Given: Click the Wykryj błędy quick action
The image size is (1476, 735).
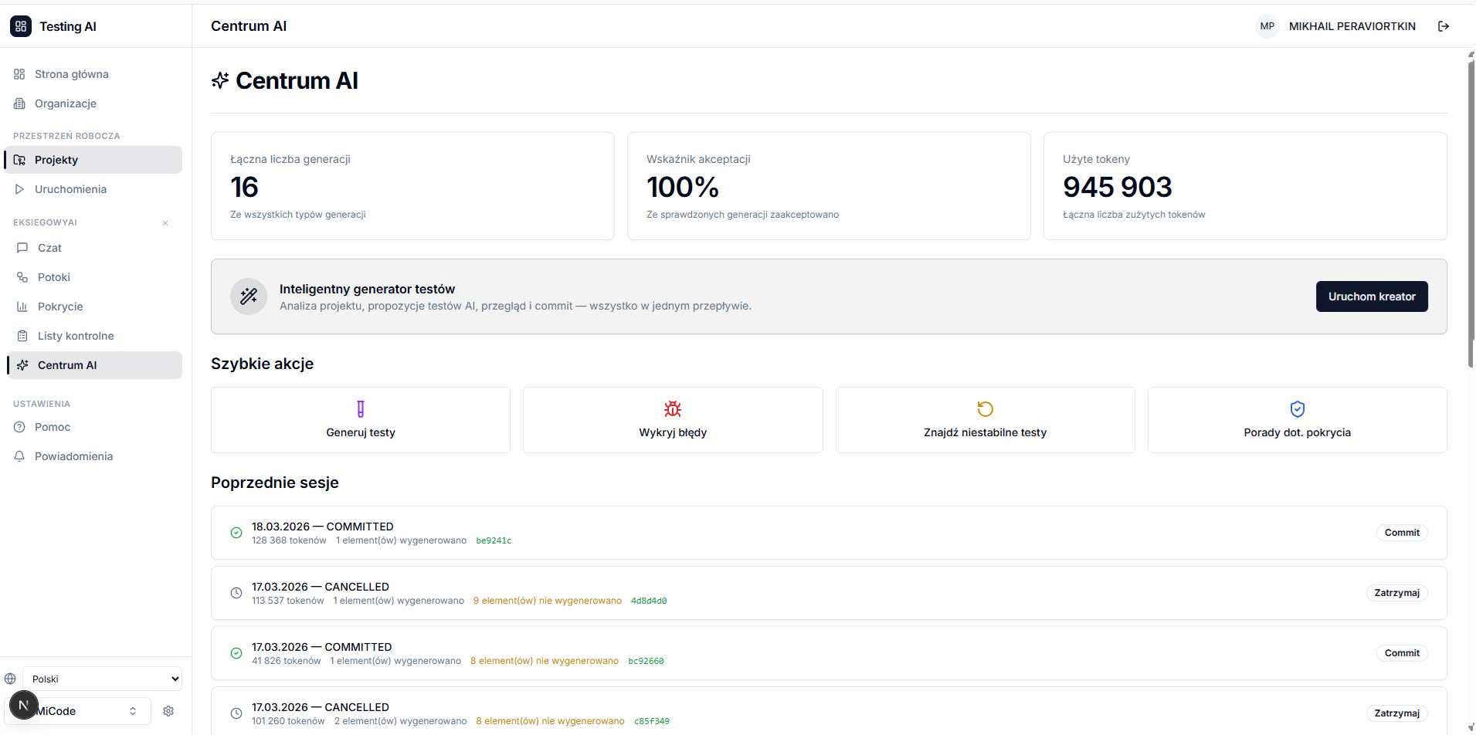Looking at the screenshot, I should [673, 420].
